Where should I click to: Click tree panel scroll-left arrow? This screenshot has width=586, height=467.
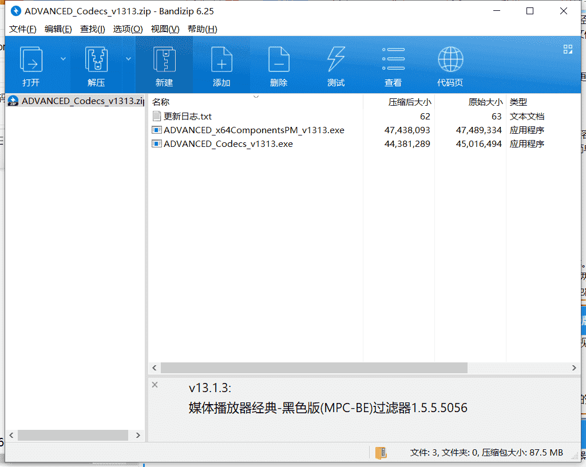click(x=11, y=435)
